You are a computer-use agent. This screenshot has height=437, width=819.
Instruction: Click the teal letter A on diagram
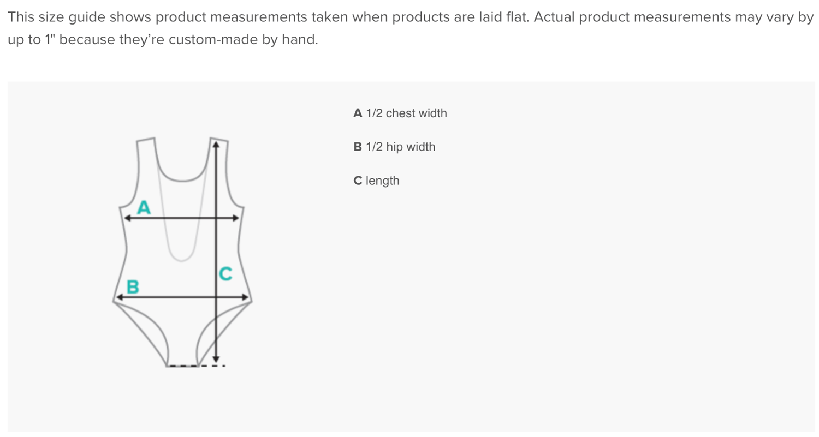[144, 207]
